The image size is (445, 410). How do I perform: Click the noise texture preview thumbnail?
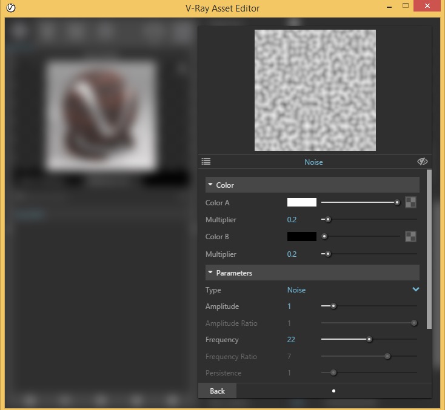tap(315, 90)
